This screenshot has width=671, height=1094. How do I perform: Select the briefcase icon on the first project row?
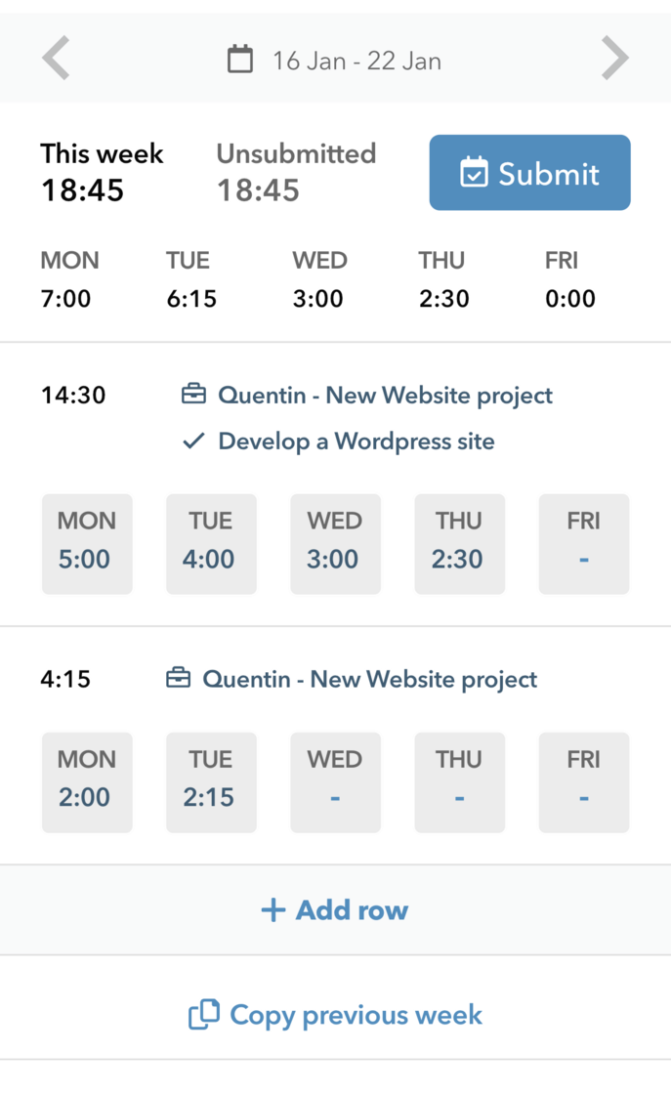(x=192, y=393)
